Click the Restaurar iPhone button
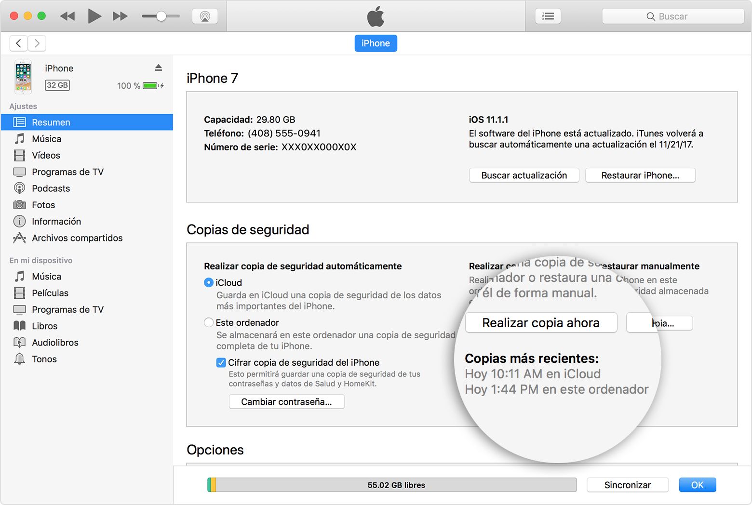The height and width of the screenshot is (505, 752). [640, 175]
